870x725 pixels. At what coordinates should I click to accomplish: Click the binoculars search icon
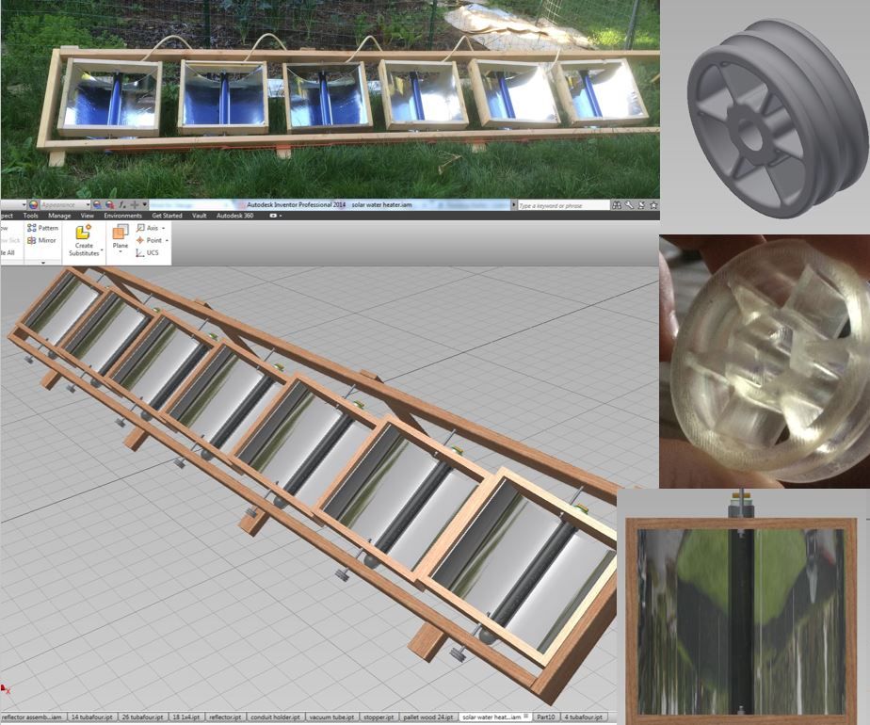(x=617, y=205)
